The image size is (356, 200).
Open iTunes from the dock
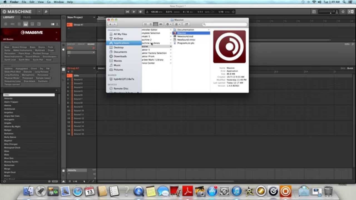point(237,191)
